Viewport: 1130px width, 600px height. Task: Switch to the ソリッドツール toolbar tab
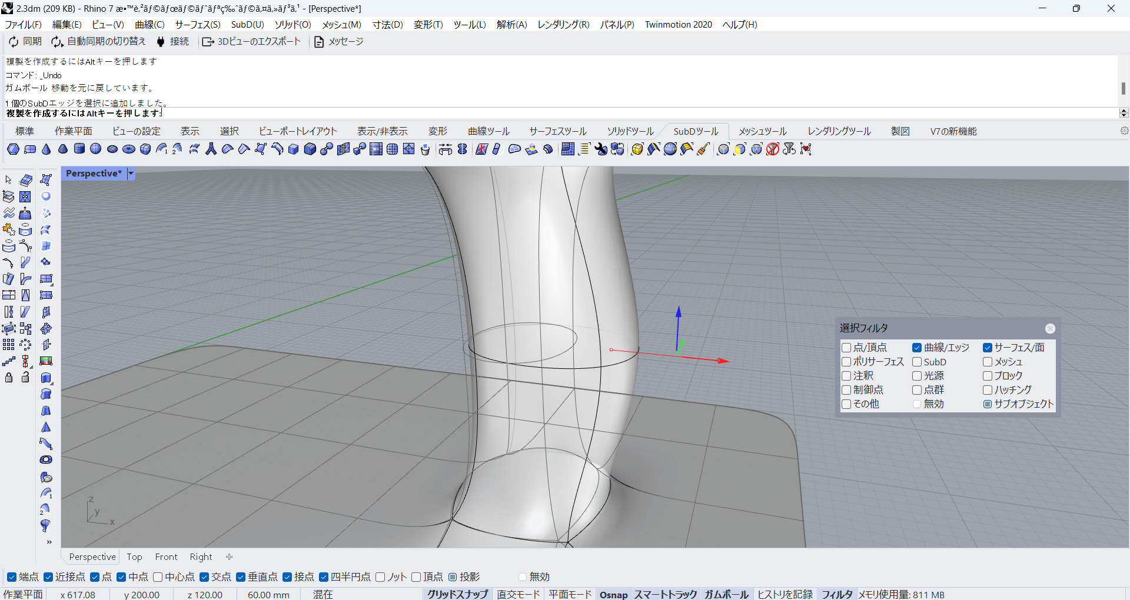click(630, 131)
